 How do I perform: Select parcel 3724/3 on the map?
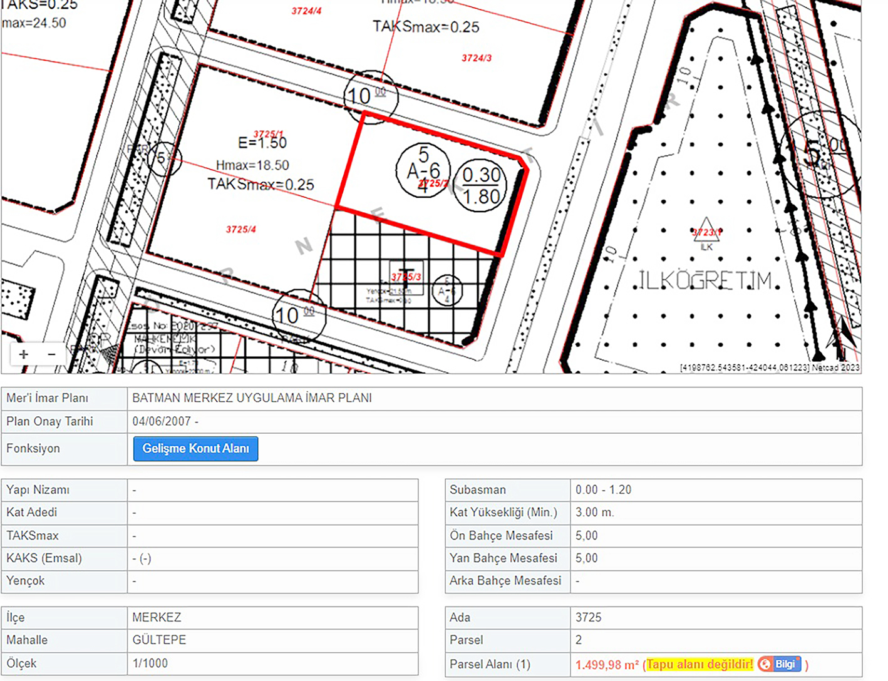477,58
